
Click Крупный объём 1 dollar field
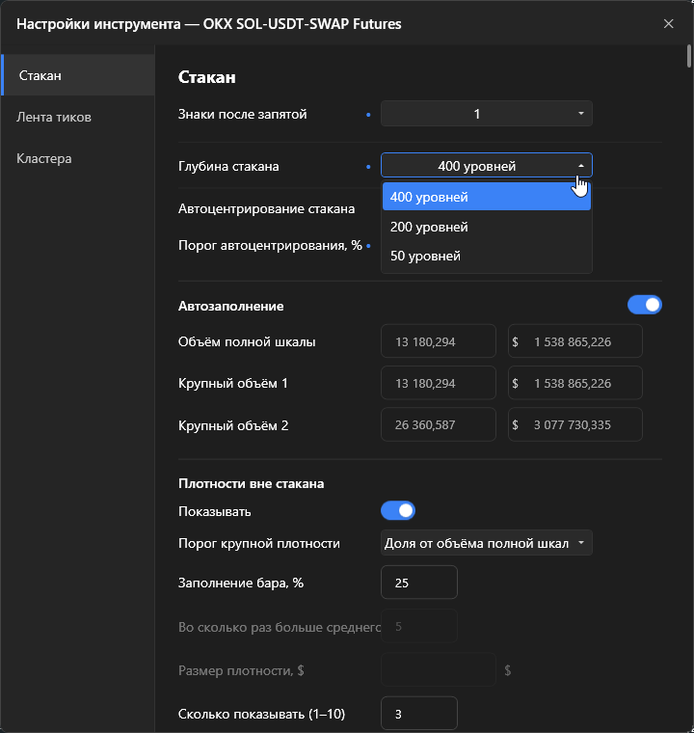tap(575, 383)
